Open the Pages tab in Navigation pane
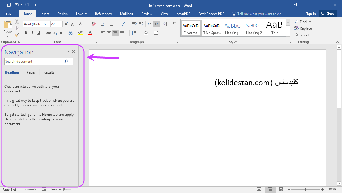This screenshot has width=342, height=193. [31, 72]
